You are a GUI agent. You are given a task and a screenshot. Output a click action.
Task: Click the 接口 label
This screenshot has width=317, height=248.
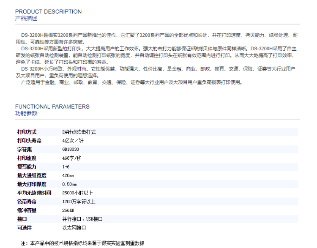(x=22, y=219)
